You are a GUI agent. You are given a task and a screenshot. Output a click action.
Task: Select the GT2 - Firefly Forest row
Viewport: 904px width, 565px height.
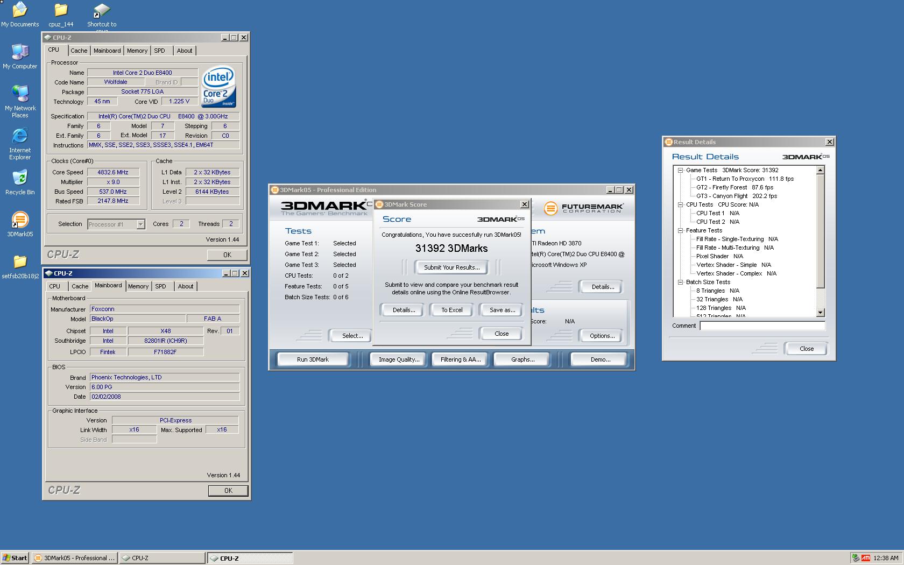pos(734,187)
